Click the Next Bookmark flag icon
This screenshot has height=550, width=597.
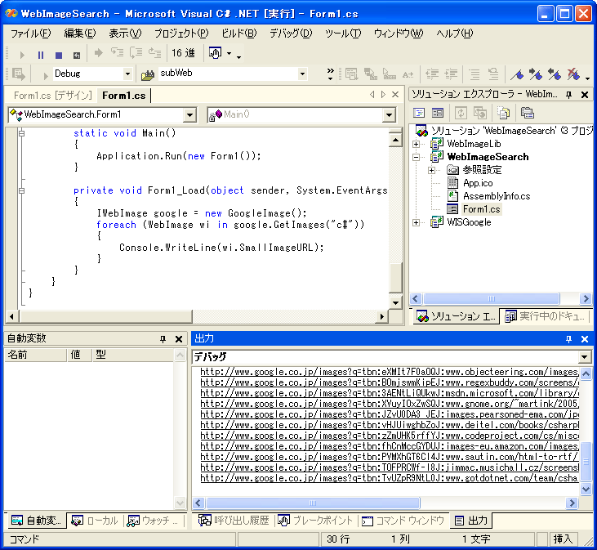point(536,74)
